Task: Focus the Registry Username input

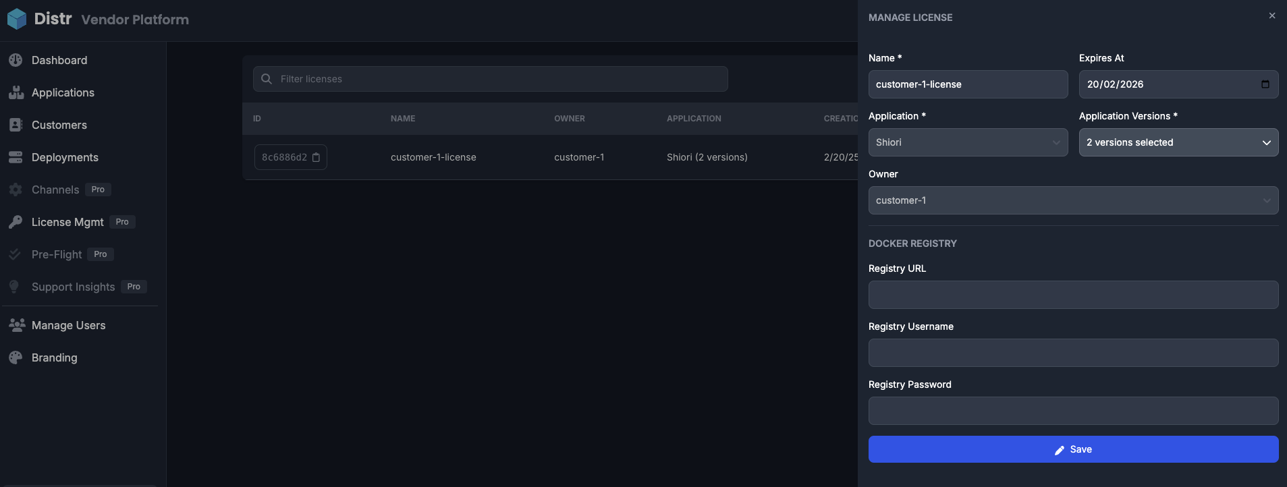Action: [x=1073, y=353]
